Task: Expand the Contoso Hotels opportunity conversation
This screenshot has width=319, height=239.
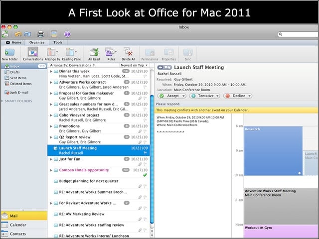Action: click(51, 170)
